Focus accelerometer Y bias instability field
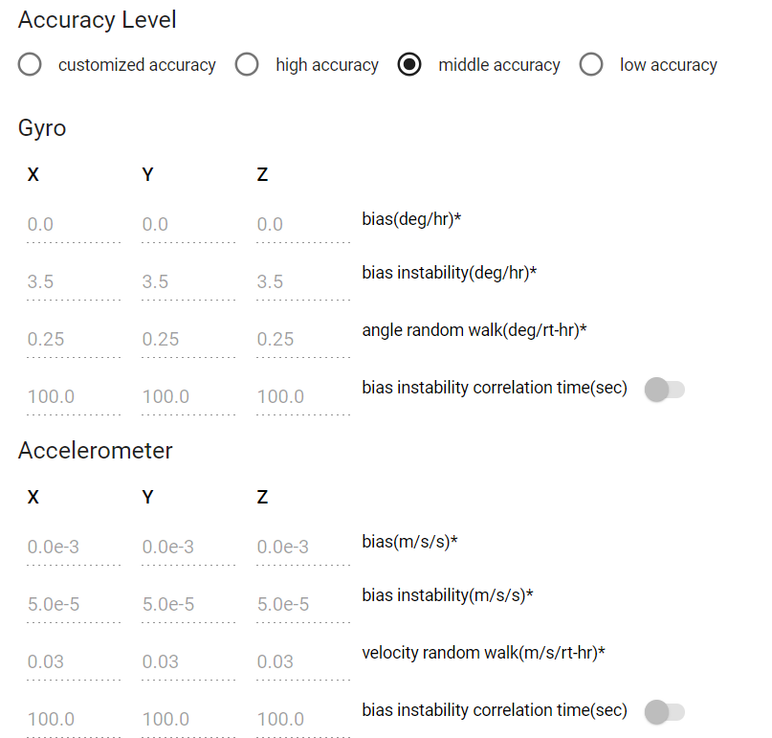 [187, 605]
